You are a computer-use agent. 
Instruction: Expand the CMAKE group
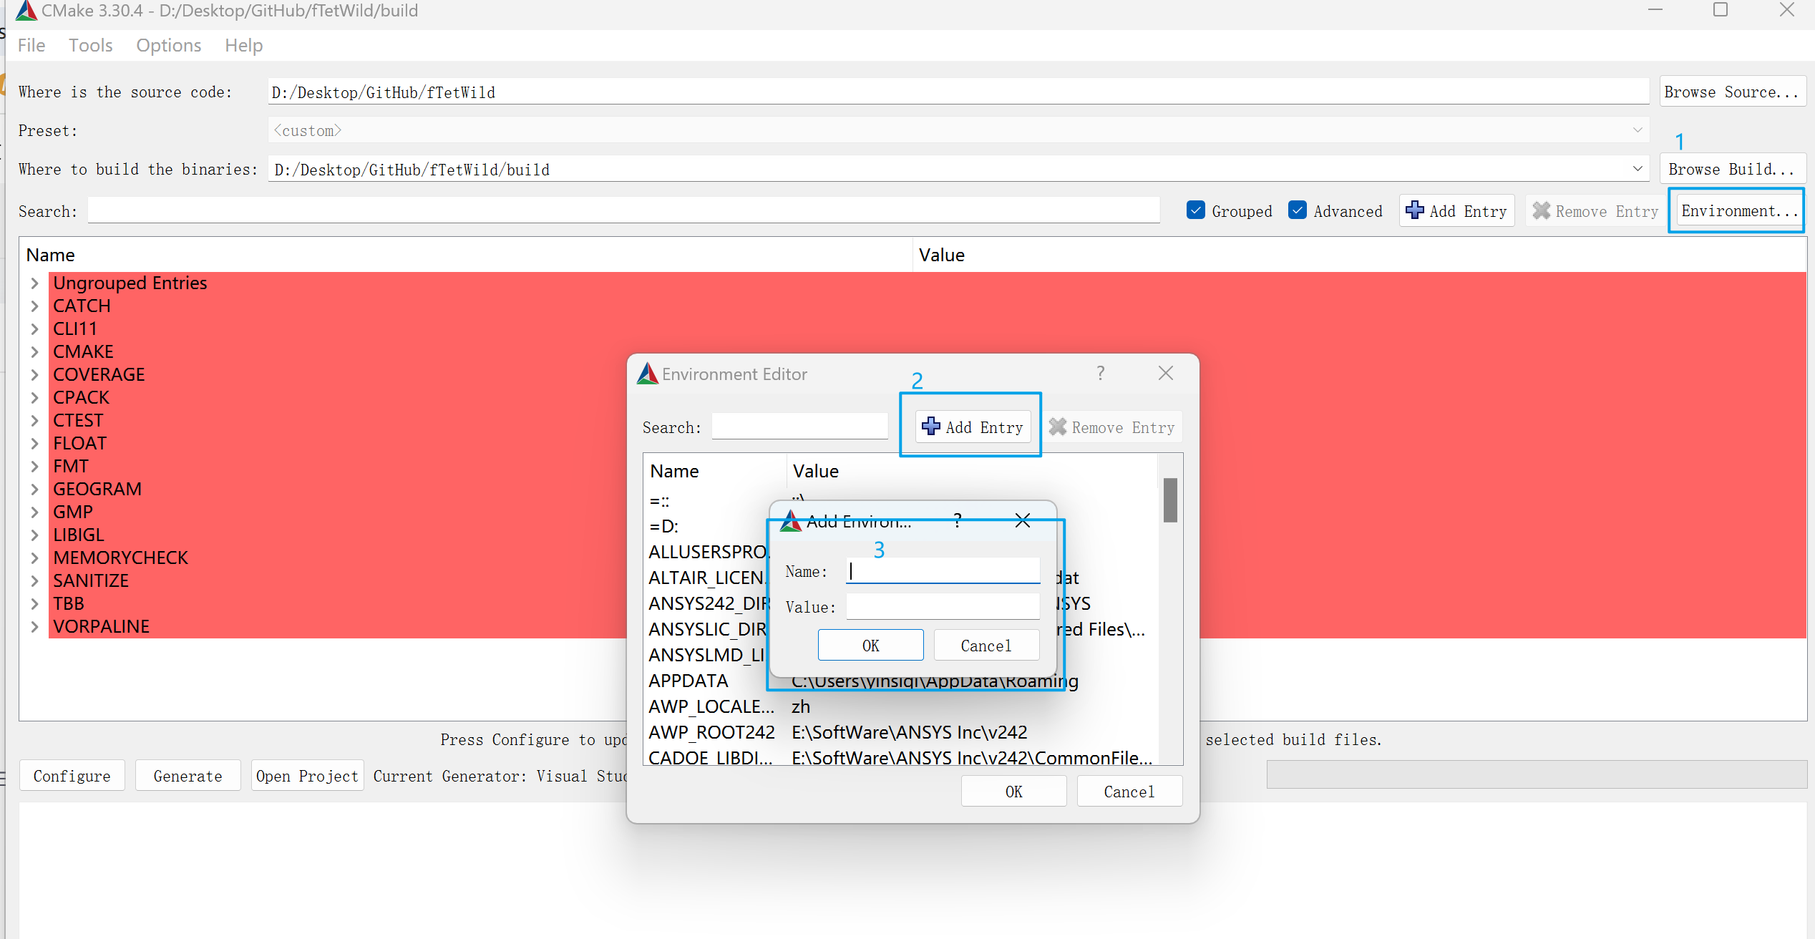[34, 351]
